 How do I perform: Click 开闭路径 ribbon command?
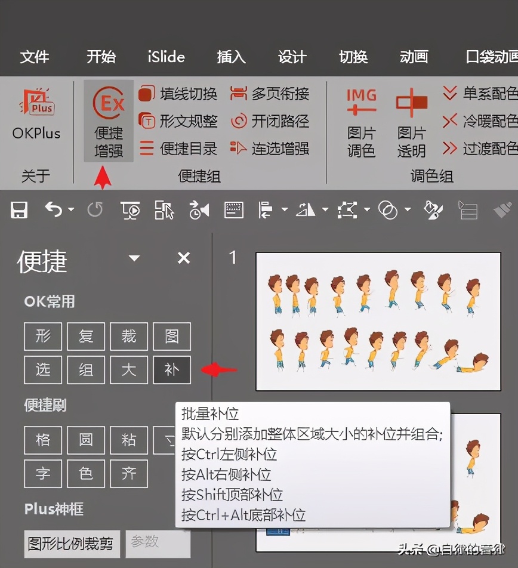[x=270, y=121]
